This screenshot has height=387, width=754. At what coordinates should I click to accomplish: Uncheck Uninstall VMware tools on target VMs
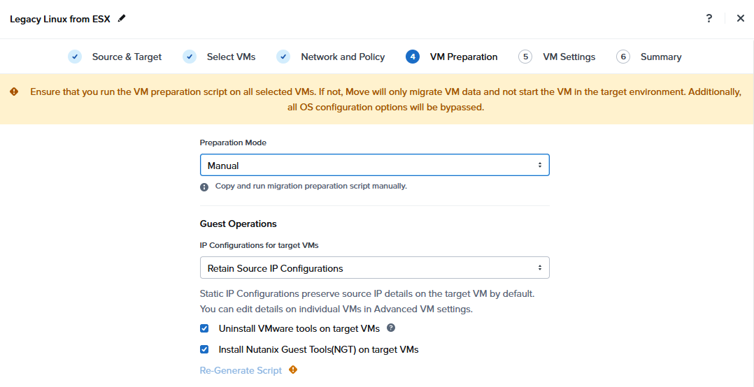204,328
